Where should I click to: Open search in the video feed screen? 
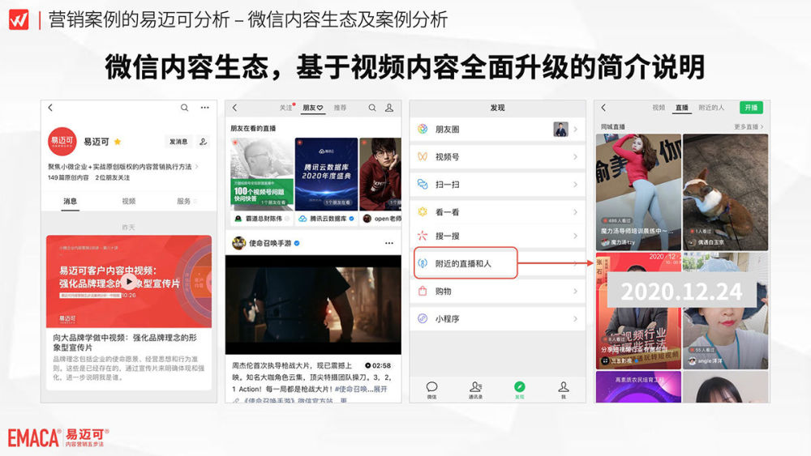point(372,108)
